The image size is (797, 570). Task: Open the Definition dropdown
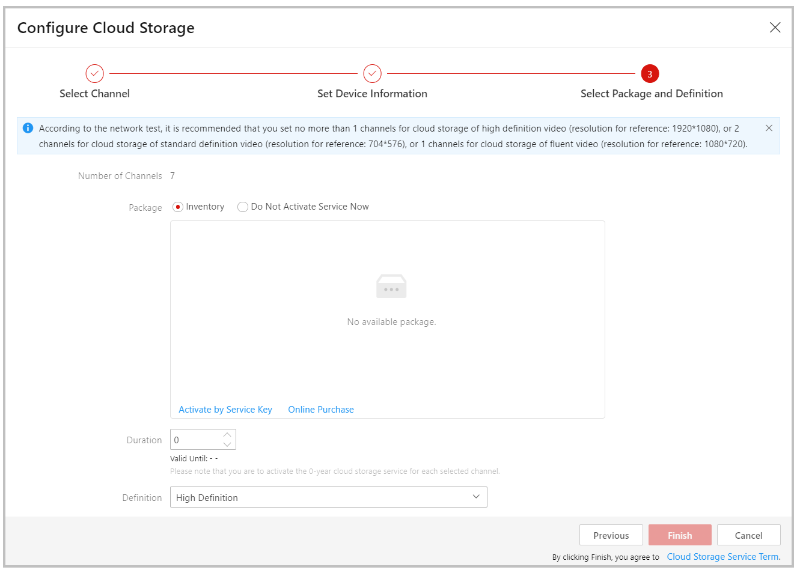pos(329,497)
